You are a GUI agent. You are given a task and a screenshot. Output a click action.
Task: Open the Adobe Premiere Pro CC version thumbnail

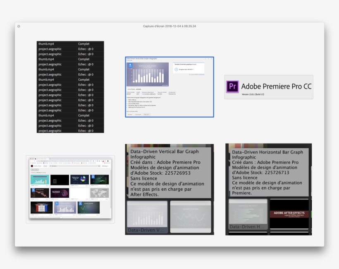(x=269, y=87)
